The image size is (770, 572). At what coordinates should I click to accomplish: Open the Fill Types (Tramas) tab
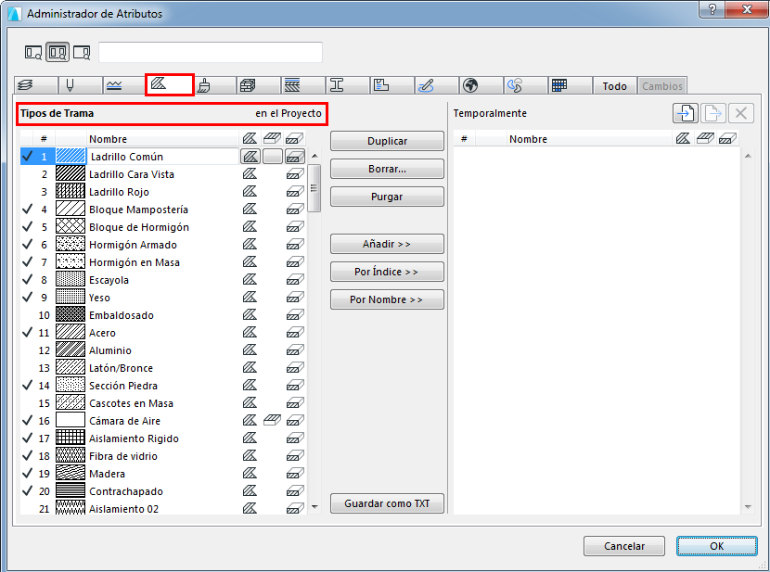point(170,85)
